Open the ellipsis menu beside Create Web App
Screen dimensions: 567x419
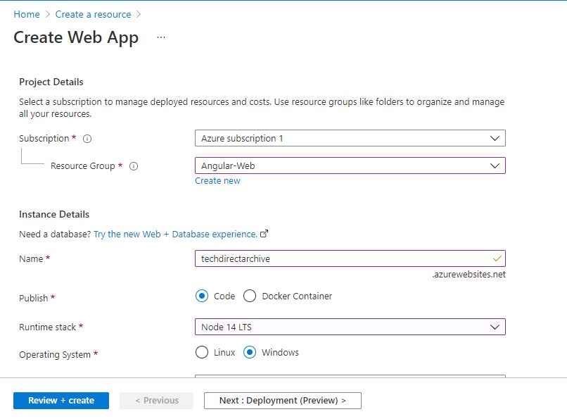click(161, 37)
